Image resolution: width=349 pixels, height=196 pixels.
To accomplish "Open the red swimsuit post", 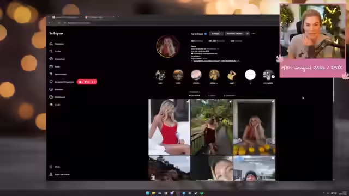I will coord(170,127).
